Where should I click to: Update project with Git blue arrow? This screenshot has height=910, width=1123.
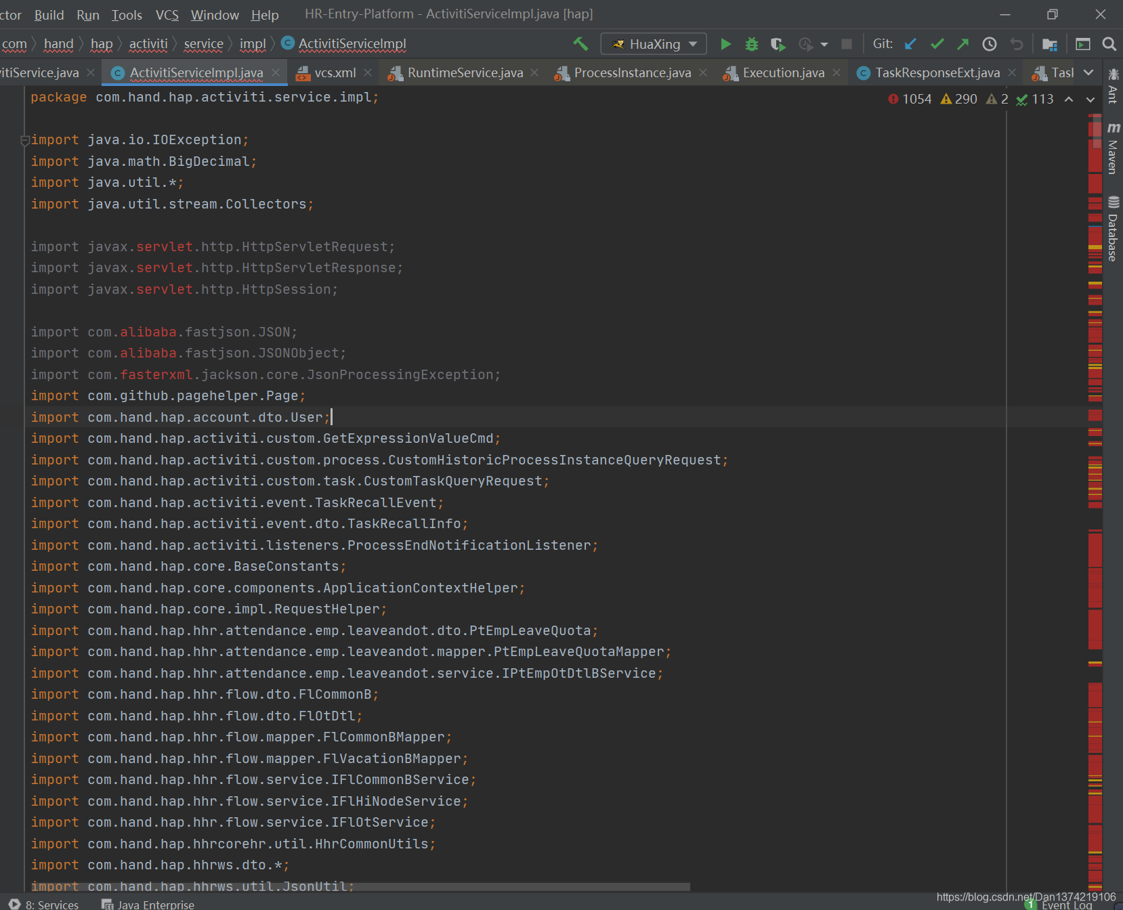pyautogui.click(x=910, y=44)
